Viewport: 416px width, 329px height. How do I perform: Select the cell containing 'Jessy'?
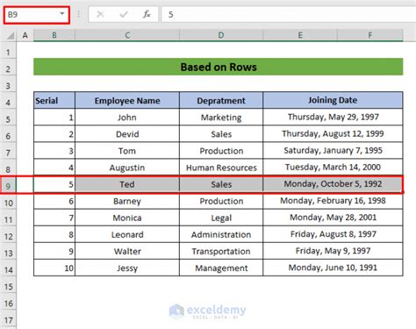[127, 268]
